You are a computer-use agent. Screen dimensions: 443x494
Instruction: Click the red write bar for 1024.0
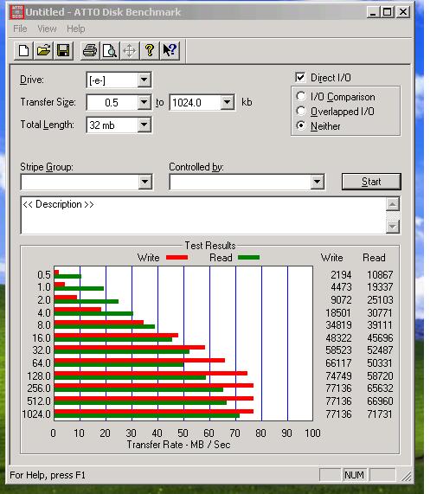[154, 412]
